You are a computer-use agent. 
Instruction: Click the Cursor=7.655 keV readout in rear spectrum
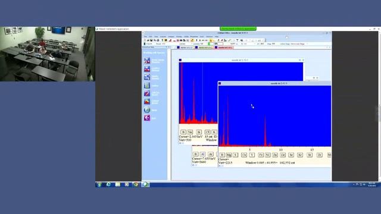pos(204,159)
